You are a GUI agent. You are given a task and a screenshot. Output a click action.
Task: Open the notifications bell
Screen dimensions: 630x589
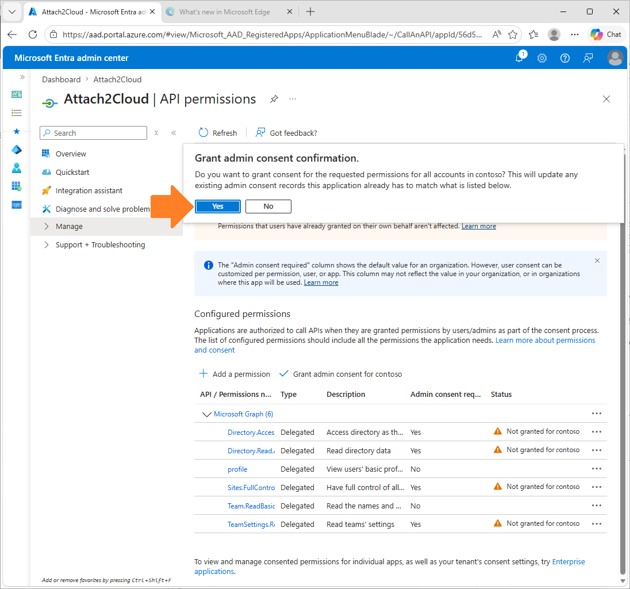pyautogui.click(x=519, y=58)
